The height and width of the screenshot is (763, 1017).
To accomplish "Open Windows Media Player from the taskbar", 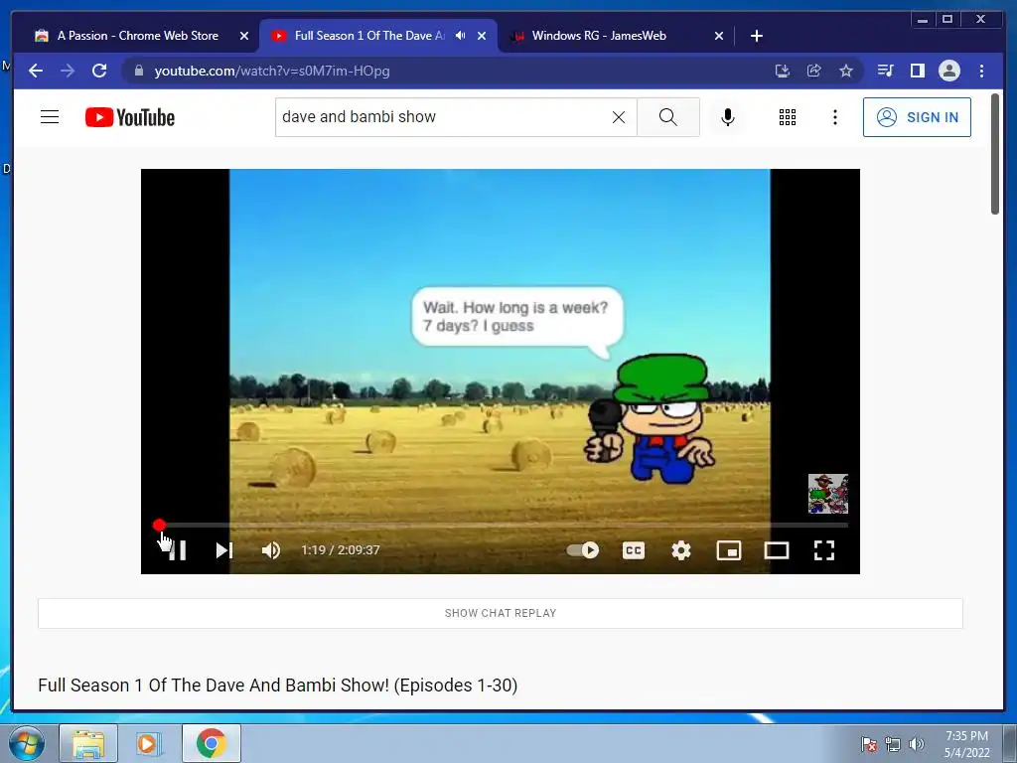I will point(147,743).
